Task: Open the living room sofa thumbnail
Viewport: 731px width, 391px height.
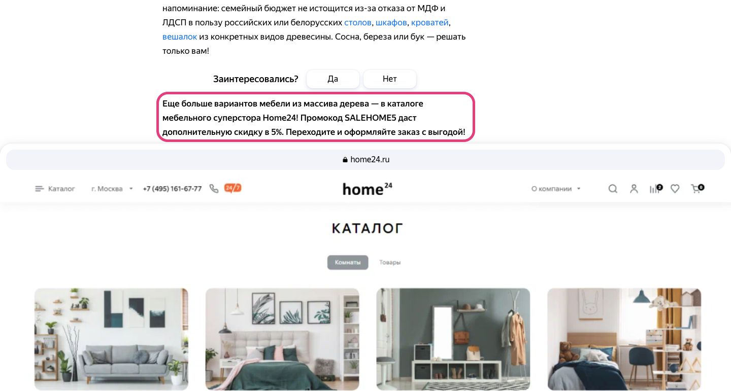Action: click(x=111, y=339)
